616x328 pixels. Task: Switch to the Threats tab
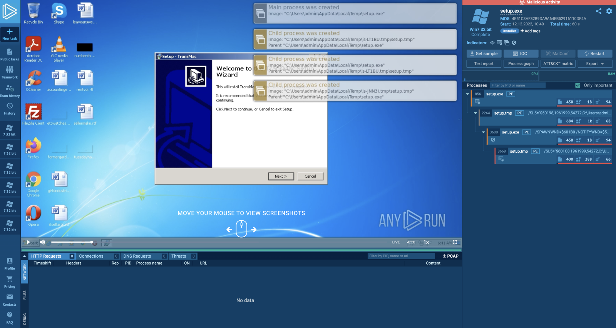tap(179, 256)
